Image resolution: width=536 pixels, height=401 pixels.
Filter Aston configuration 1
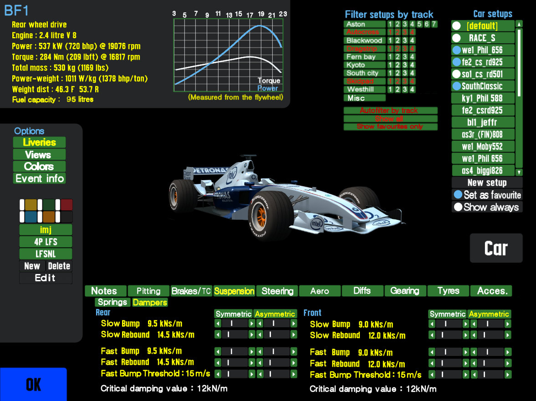(390, 24)
